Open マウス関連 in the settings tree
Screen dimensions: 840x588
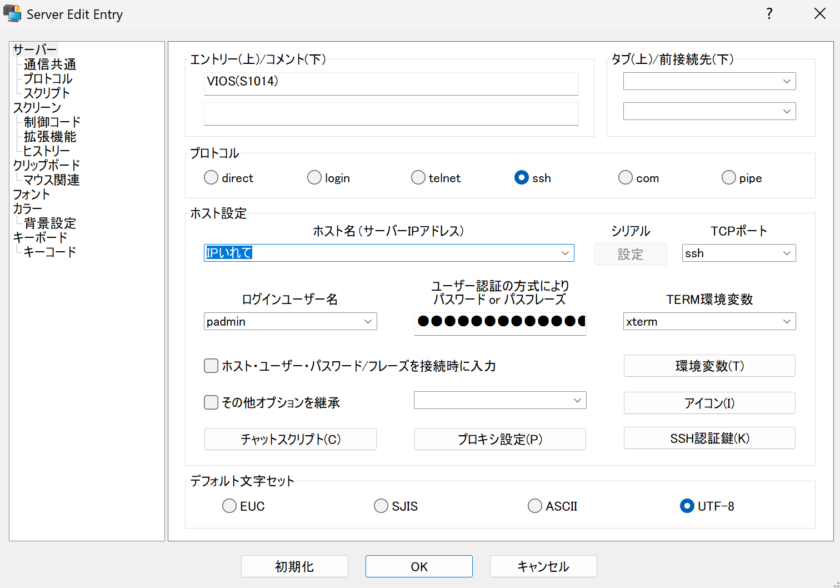(52, 180)
